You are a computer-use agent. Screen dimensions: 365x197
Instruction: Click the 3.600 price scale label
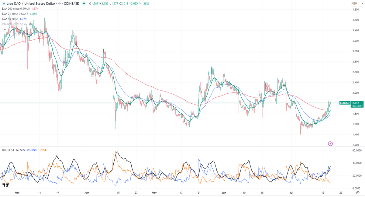[x=355, y=20]
